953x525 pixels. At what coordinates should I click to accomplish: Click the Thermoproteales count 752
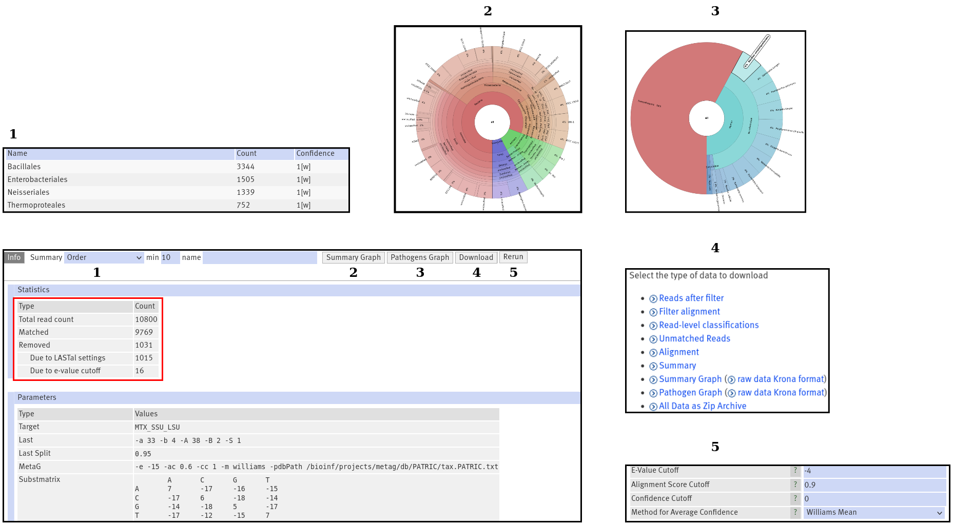click(x=243, y=205)
